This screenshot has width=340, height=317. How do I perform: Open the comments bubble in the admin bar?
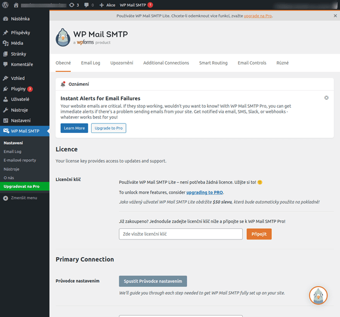click(x=89, y=5)
